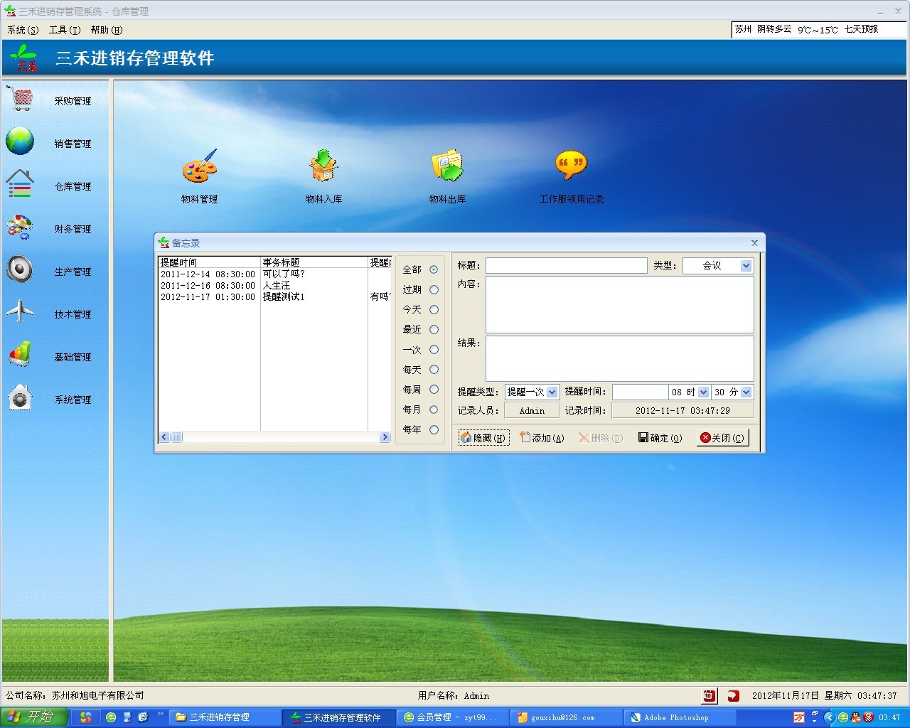Expand the 类型 dropdown showing 会议
Image resolution: width=910 pixels, height=728 pixels.
click(746, 265)
